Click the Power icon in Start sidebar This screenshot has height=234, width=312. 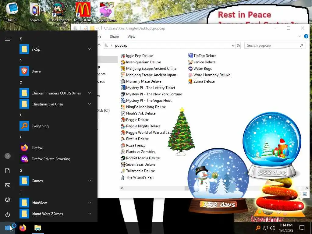pos(8,214)
